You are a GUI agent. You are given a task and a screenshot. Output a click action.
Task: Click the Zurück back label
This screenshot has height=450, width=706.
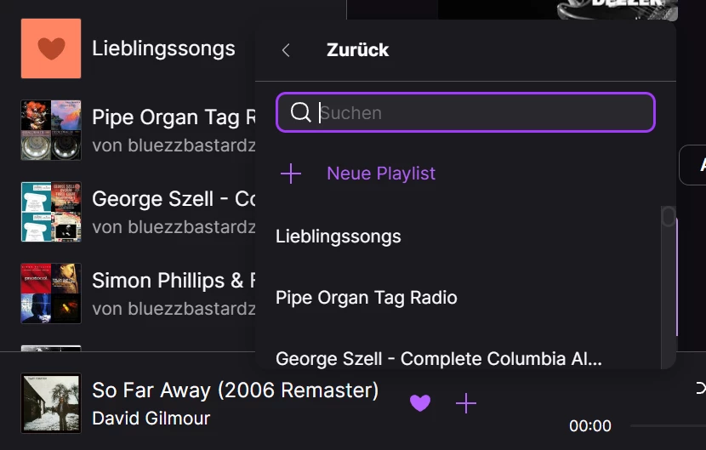click(357, 50)
